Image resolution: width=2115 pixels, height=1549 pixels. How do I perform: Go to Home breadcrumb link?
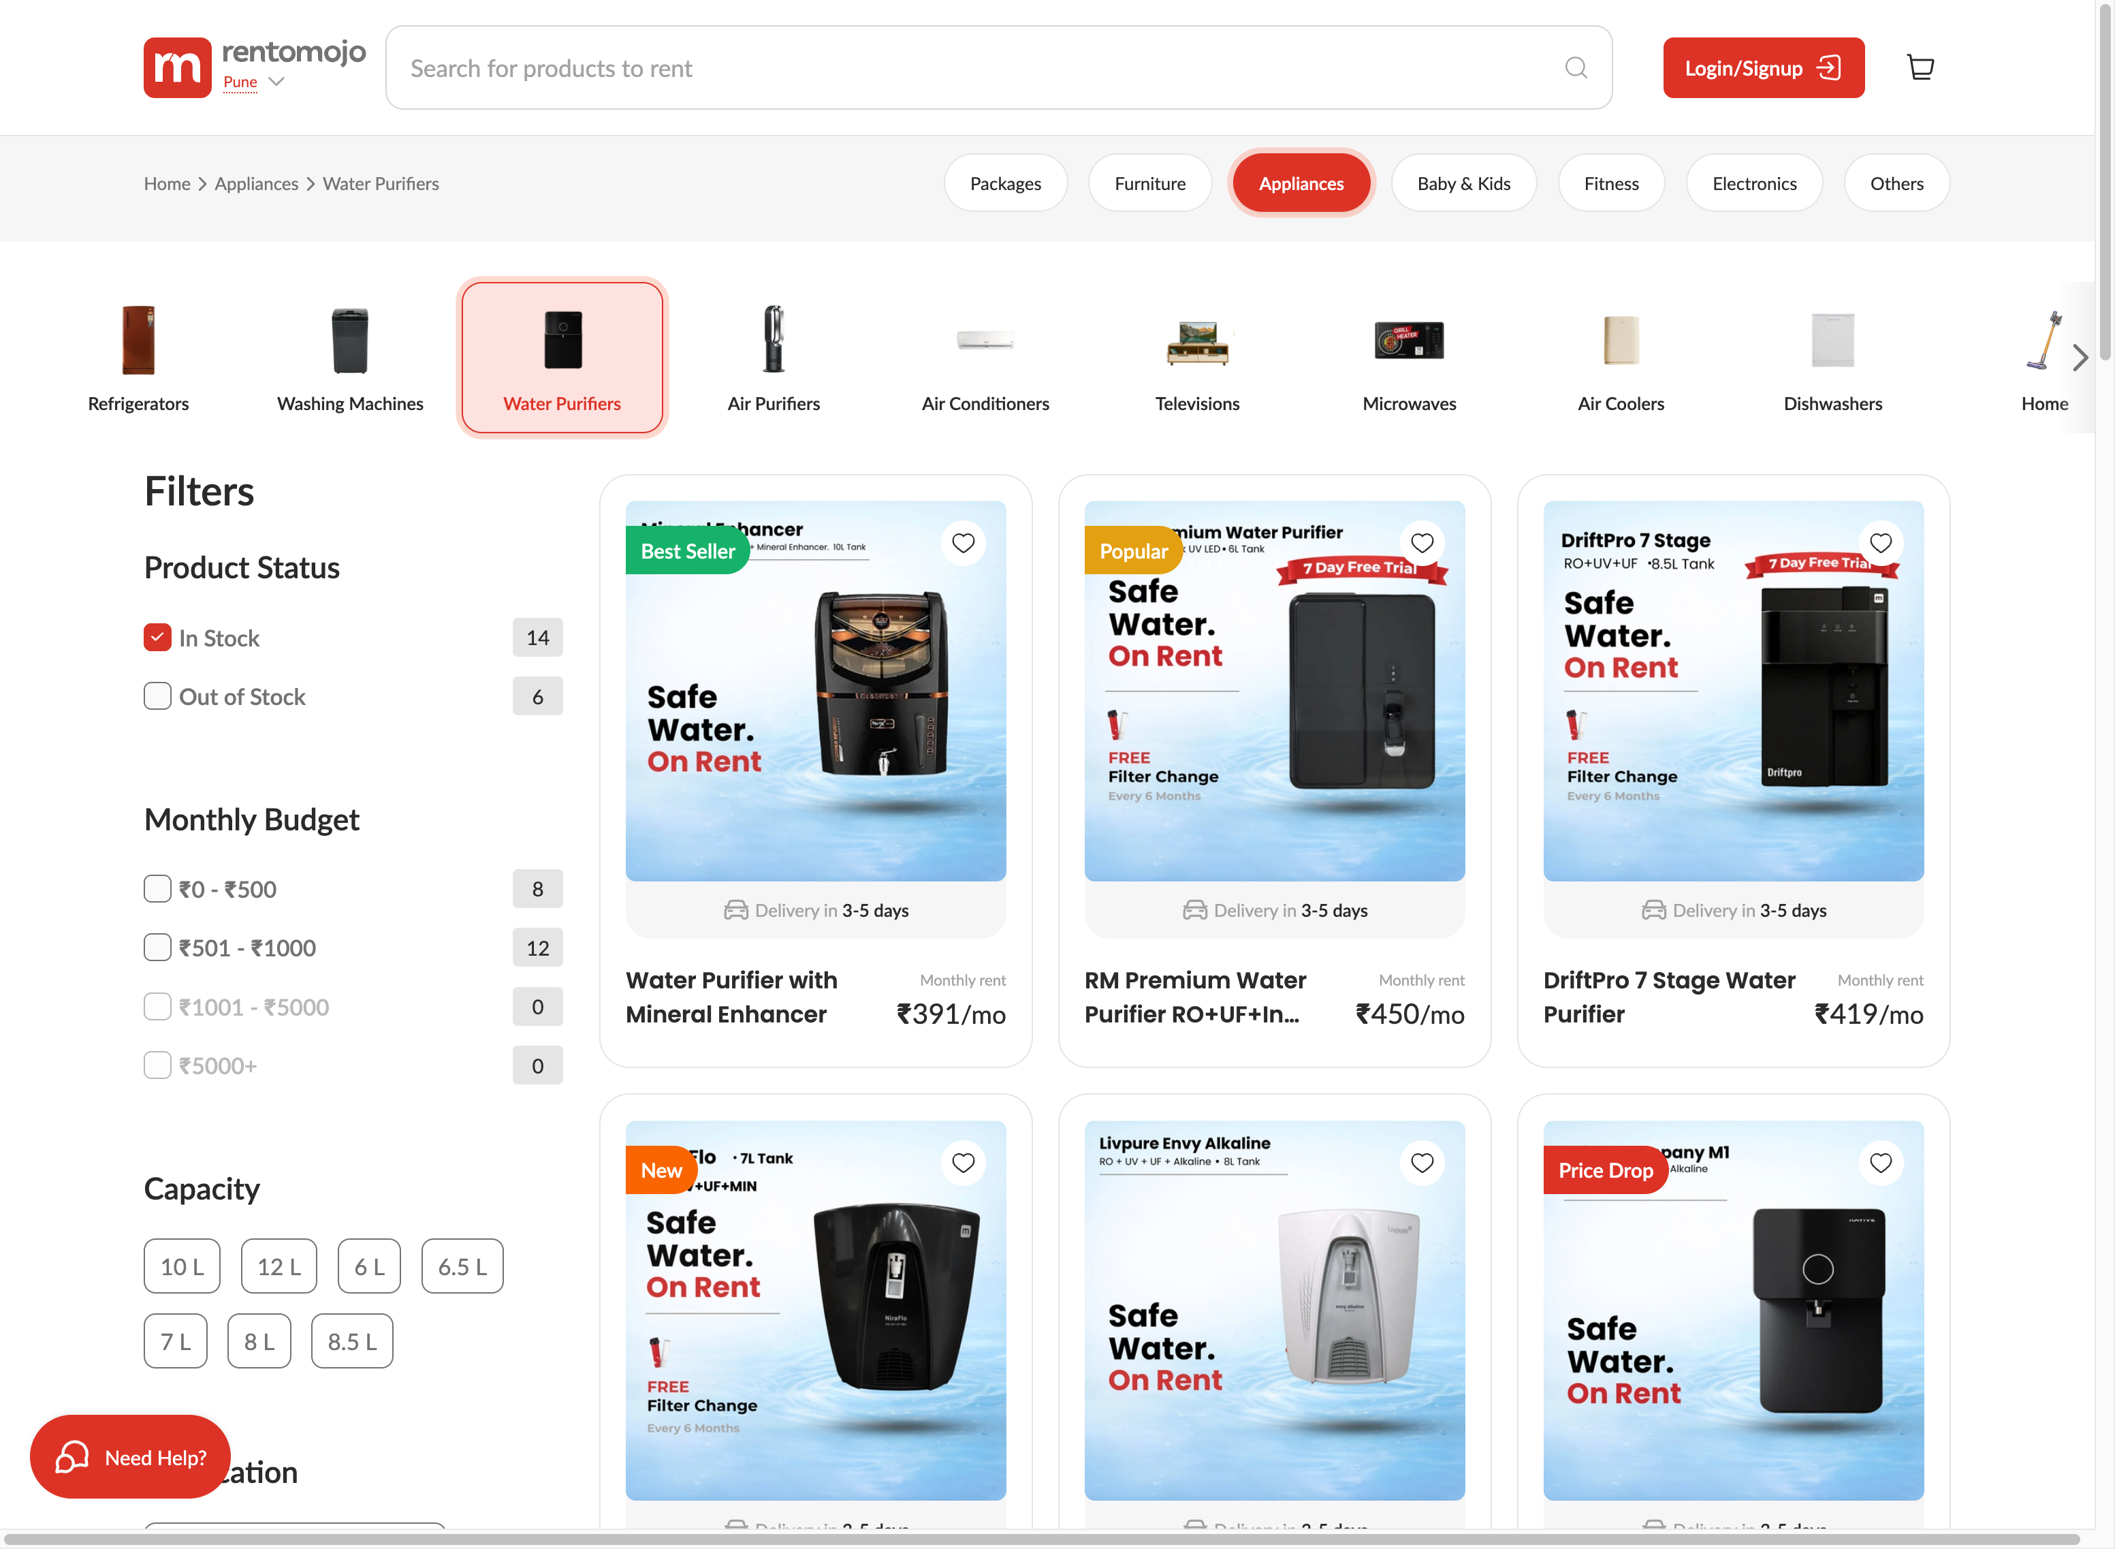tap(167, 184)
